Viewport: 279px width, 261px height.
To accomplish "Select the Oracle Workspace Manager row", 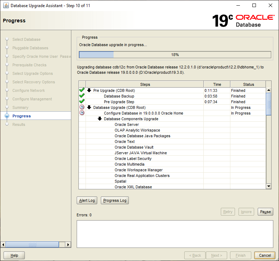I will [x=172, y=170].
